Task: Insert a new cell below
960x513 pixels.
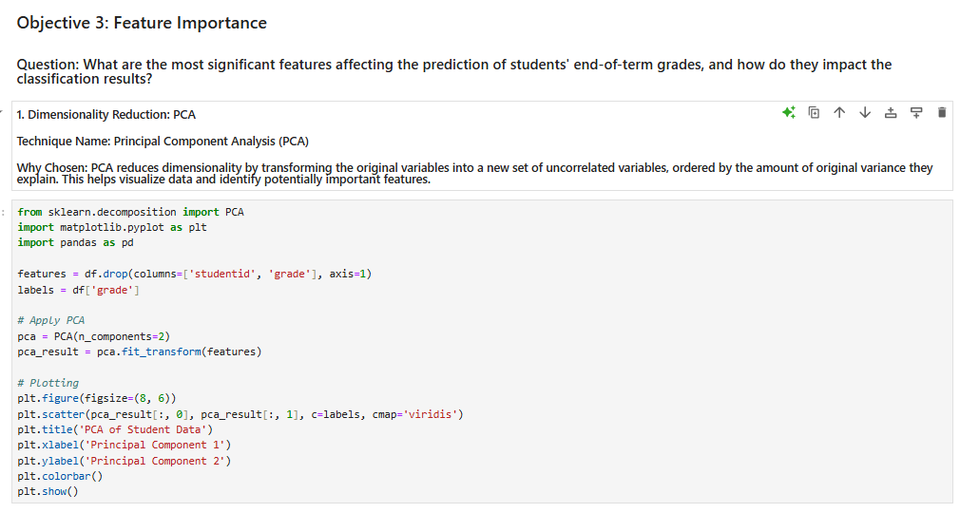Action: [x=916, y=113]
